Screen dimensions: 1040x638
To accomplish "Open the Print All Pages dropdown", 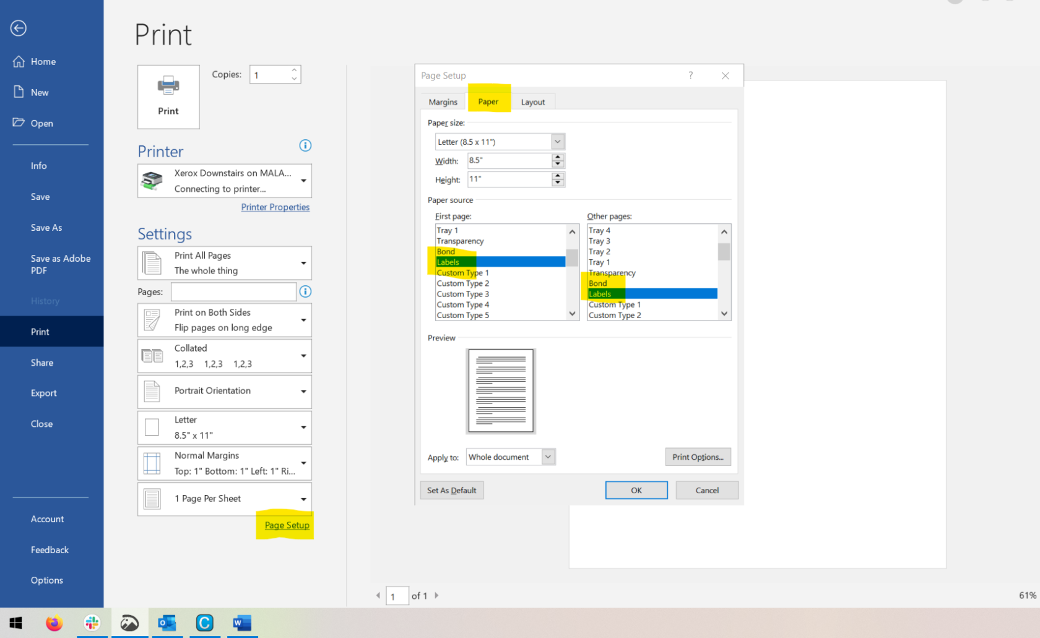I will (x=303, y=263).
